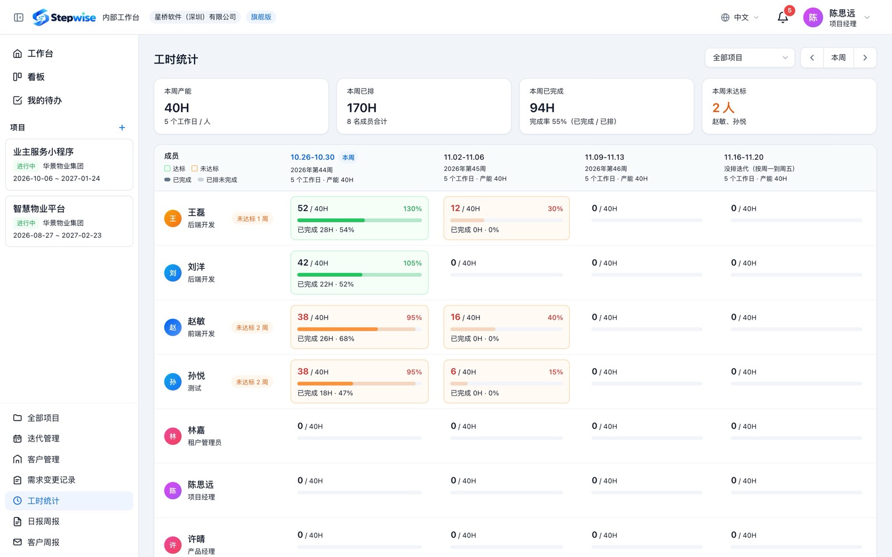
Task: Open 全部项目 filter dropdown
Action: (x=750, y=58)
